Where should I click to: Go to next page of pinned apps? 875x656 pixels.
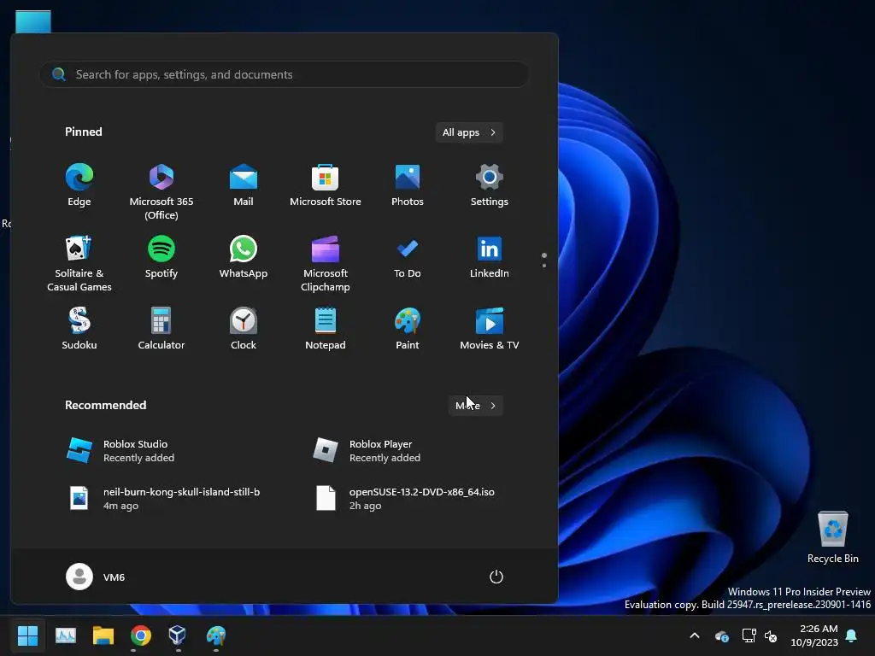(x=544, y=266)
